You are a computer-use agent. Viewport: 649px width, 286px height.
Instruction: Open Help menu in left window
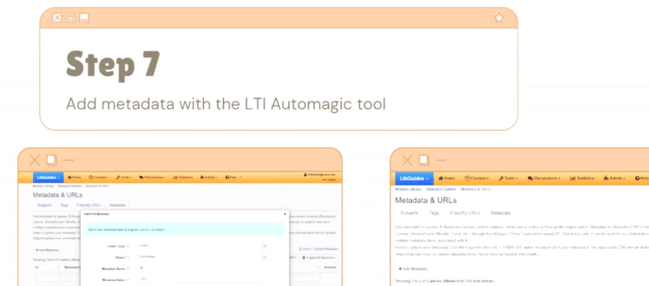[x=232, y=177]
